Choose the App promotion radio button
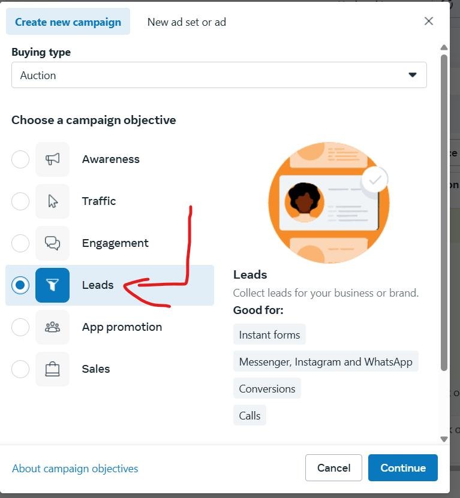Viewport: 460px width, 498px height. click(x=20, y=327)
